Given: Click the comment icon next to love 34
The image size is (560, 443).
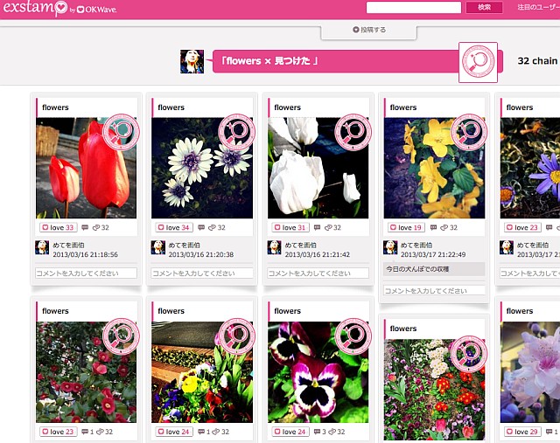Looking at the screenshot, I should click(201, 227).
